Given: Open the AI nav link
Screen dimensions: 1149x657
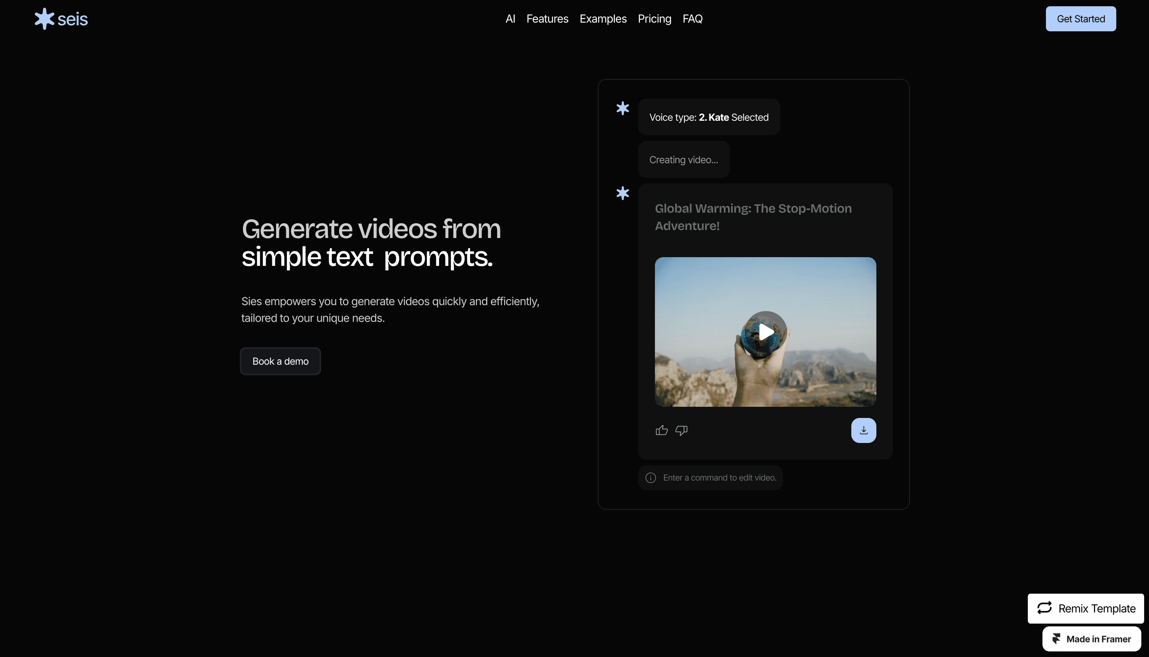Looking at the screenshot, I should (x=510, y=19).
